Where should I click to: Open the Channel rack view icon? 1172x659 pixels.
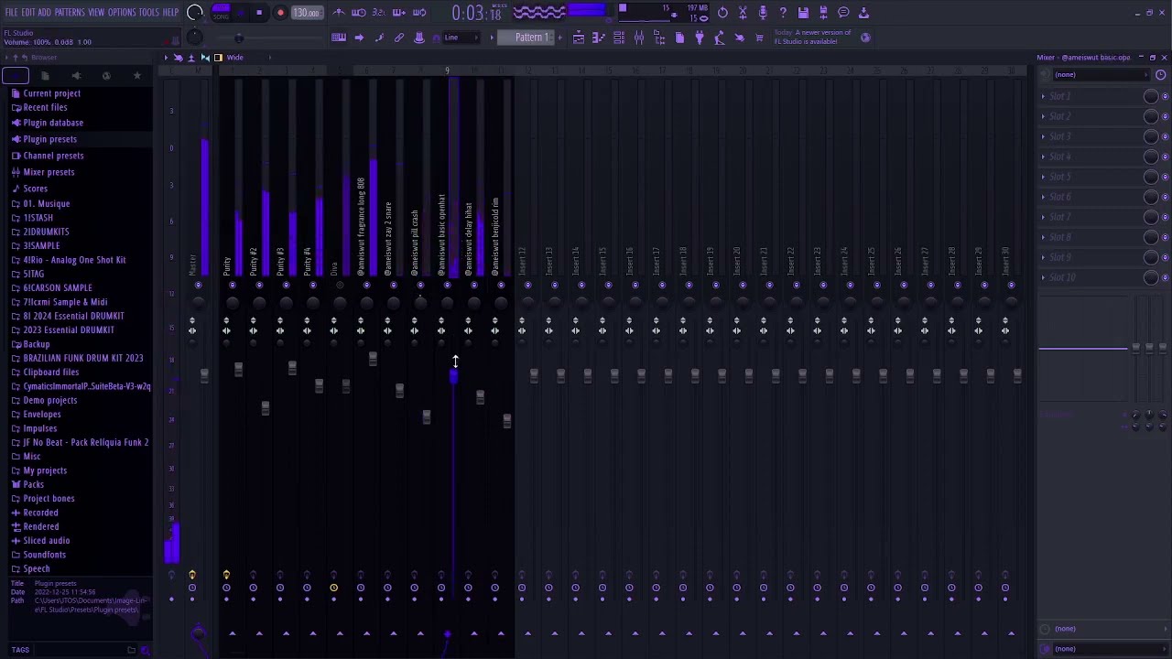(619, 38)
